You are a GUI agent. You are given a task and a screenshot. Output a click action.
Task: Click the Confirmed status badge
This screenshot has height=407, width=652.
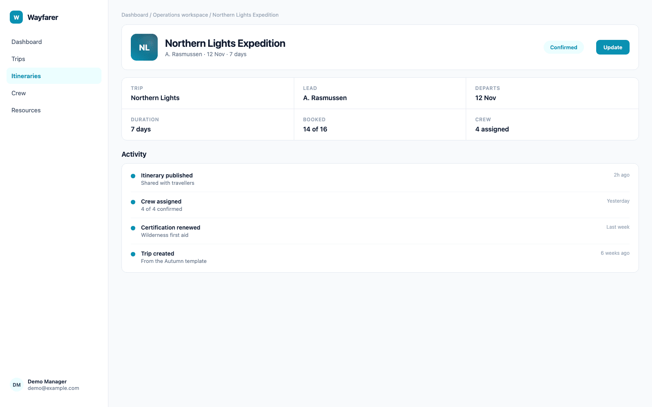pos(564,47)
